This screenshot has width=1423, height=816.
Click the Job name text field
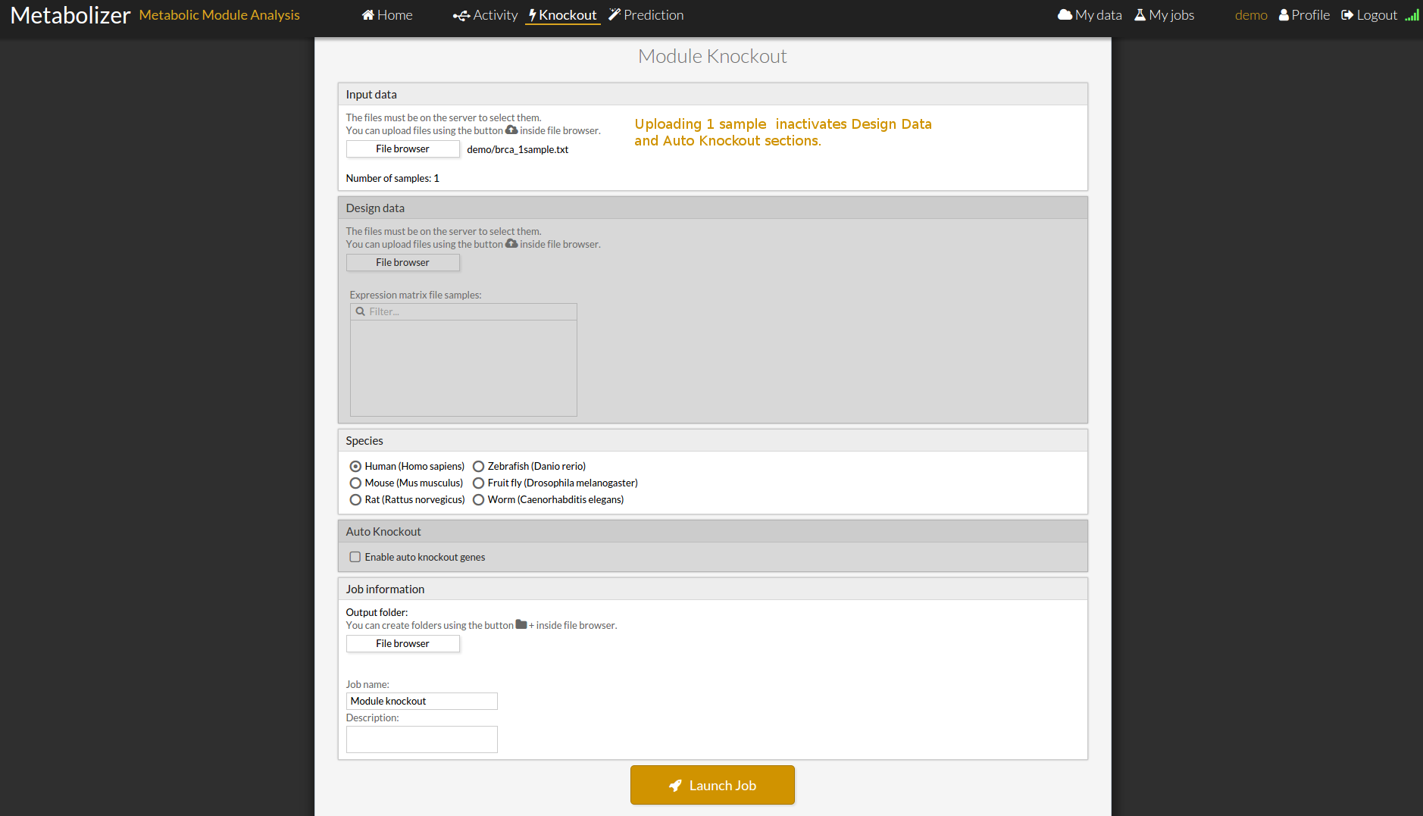(x=421, y=702)
